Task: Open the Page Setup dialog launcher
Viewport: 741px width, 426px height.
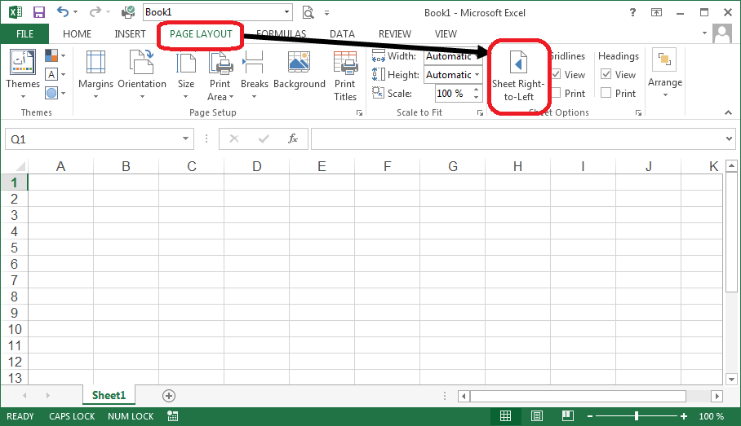Action: point(360,112)
